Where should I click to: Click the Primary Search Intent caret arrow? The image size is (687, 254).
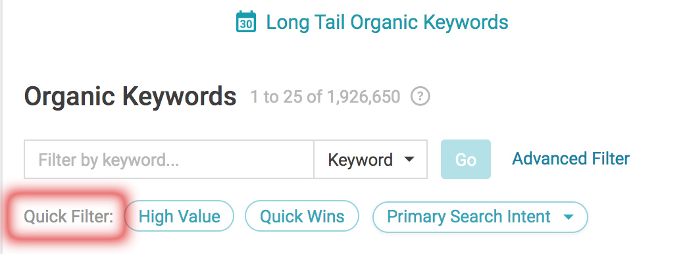click(569, 216)
